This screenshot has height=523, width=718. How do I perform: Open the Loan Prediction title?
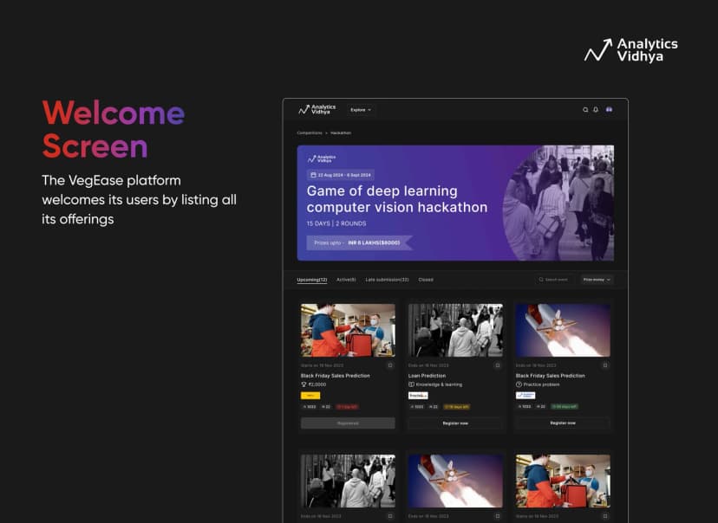tap(427, 376)
